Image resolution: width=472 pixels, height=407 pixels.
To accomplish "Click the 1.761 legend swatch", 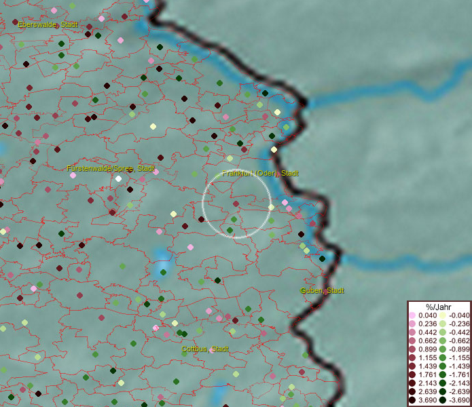I will coord(412,375).
